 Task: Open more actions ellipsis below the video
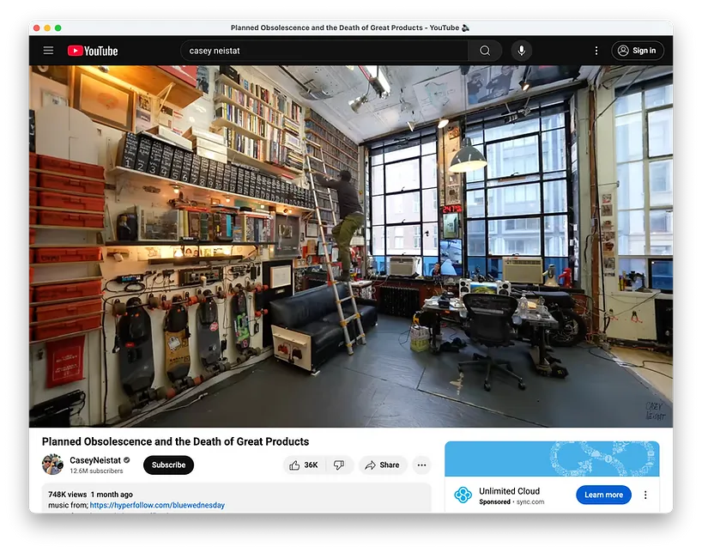point(421,465)
